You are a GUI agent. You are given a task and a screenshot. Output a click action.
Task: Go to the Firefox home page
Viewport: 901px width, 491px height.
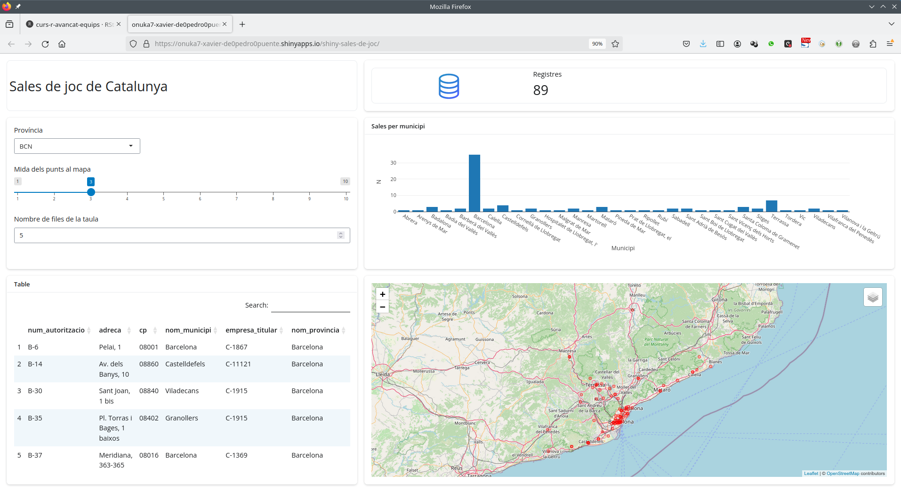click(62, 44)
